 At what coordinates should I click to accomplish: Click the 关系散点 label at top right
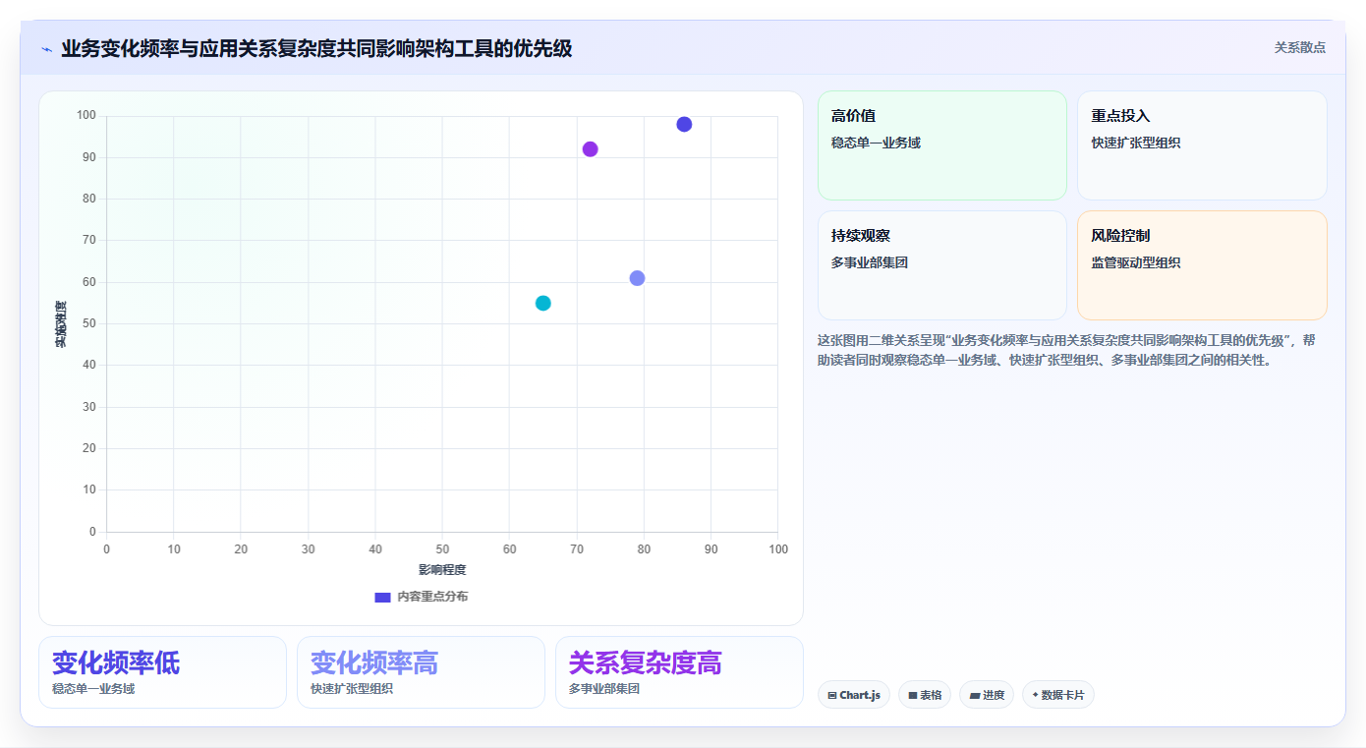pos(1300,47)
